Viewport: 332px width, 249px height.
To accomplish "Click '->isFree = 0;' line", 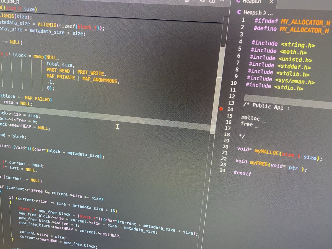I will (x=22, y=121).
